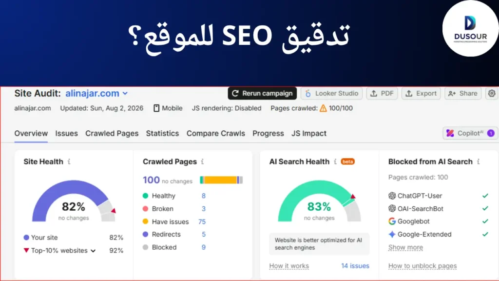Click the pages crawled warning icon
Viewport: 499px width, 281px height.
323,108
